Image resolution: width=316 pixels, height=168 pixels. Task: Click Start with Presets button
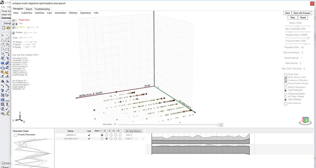click(302, 13)
